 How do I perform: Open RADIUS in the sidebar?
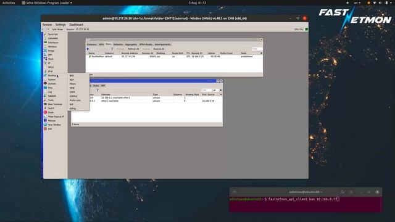coord(52,96)
